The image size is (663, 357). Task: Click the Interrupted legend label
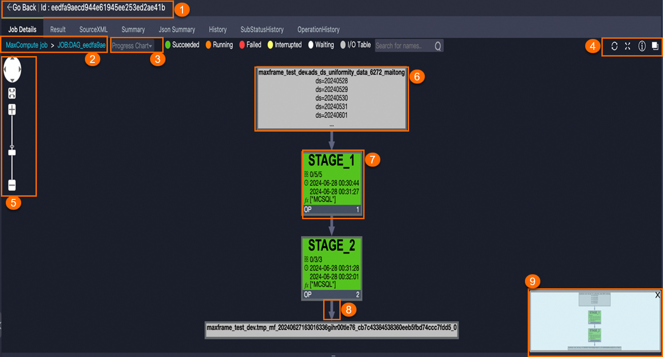point(288,45)
